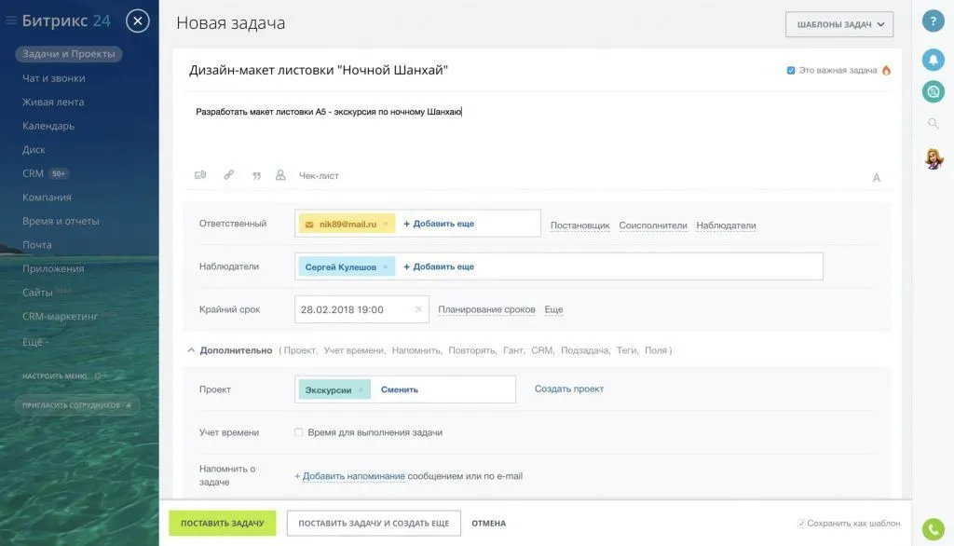Screen dimensions: 954x546
Task: Toggle 'Сохранить как шаблон'
Action: coord(802,523)
